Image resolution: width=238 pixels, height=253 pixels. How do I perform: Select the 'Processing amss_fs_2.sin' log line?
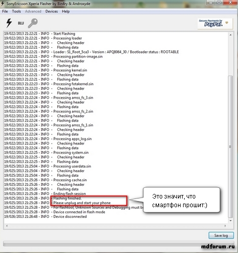pos(48,111)
